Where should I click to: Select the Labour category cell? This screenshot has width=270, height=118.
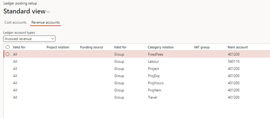[x=153, y=61]
